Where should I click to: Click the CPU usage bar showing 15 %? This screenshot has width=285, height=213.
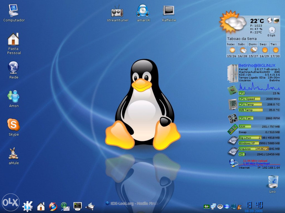pyautogui.click(x=259, y=93)
